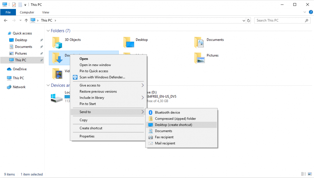314x178 pixels.
Task: Open the File ribbon tab
Action: 8,12
